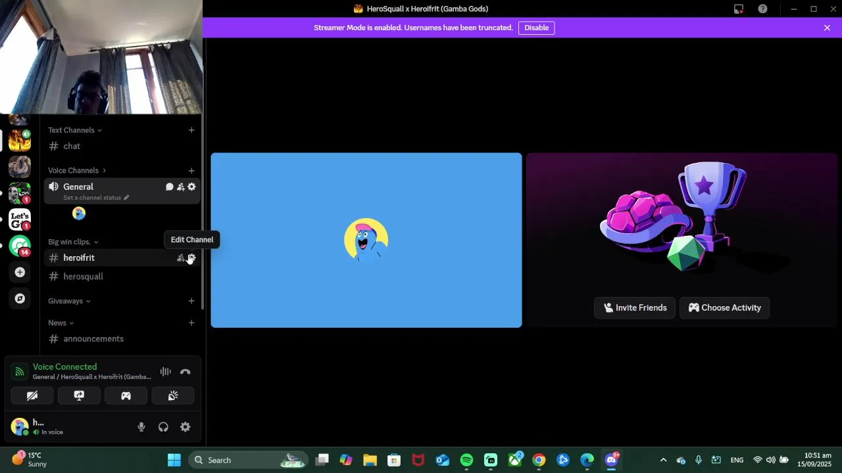The width and height of the screenshot is (842, 473).
Task: Show hidden system tray icons
Action: click(663, 460)
